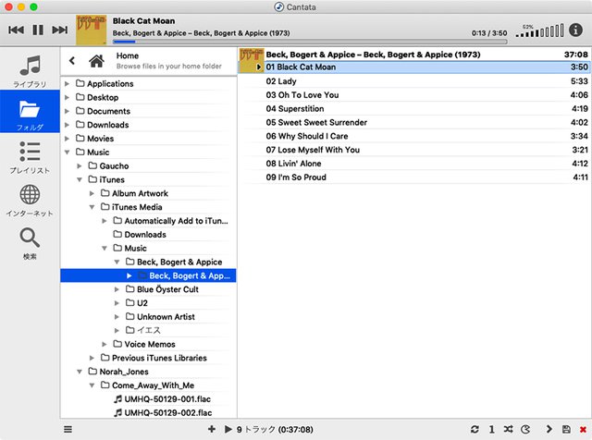Viewport: 592px width, 440px height.
Task: Collapse the Norah_Jones folder
Action: (80, 372)
